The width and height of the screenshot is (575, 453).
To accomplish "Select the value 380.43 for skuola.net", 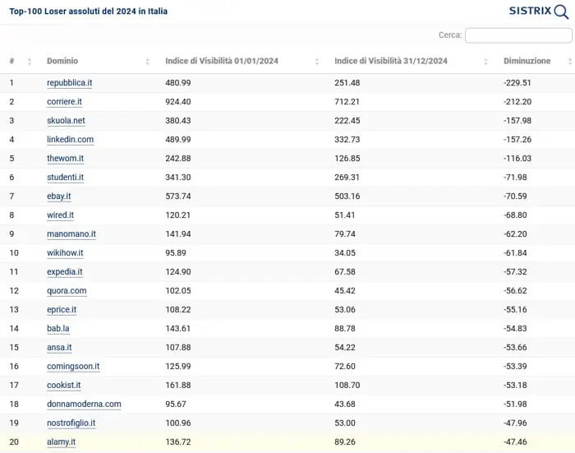I will pos(178,121).
